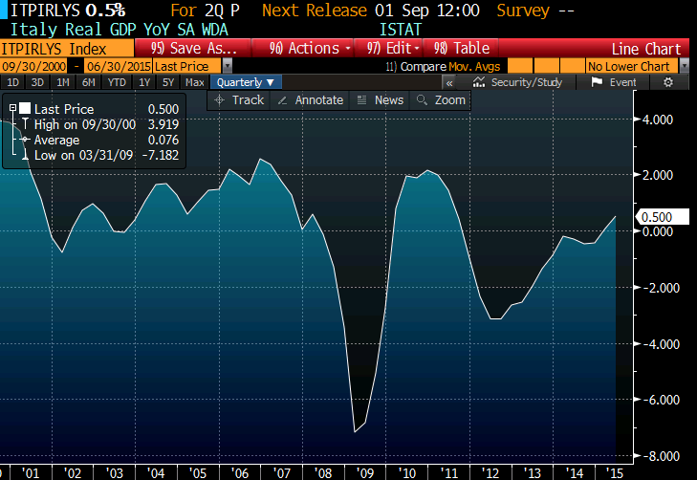Click the 0.500 last value marker
This screenshot has width=697, height=480.
pyautogui.click(x=661, y=217)
